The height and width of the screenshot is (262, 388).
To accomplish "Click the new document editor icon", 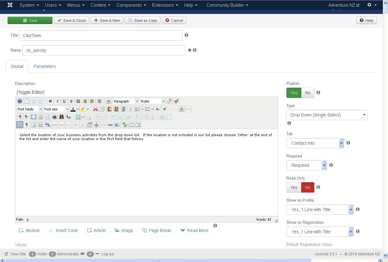I will [x=27, y=101].
